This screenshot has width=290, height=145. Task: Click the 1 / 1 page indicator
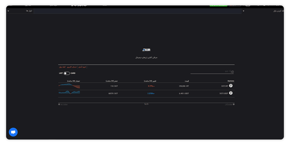[146, 104]
